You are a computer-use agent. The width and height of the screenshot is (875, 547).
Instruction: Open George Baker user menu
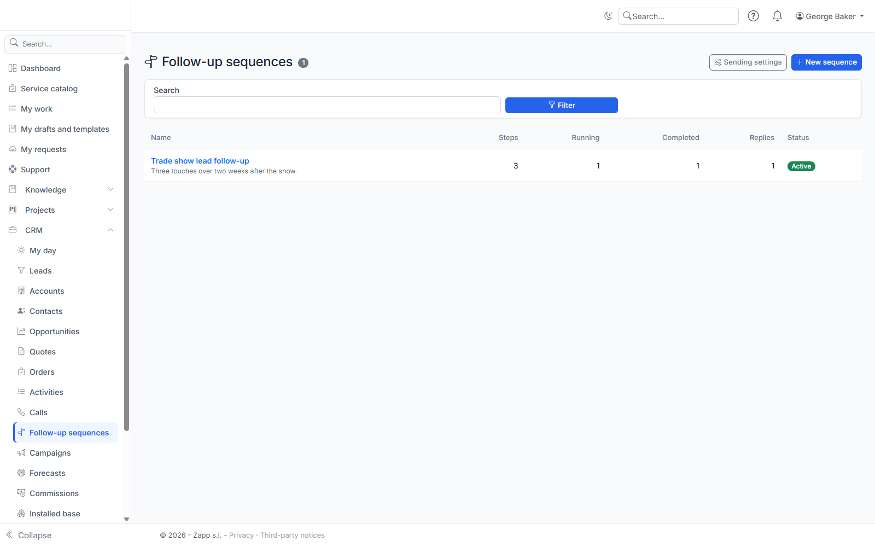(x=830, y=16)
